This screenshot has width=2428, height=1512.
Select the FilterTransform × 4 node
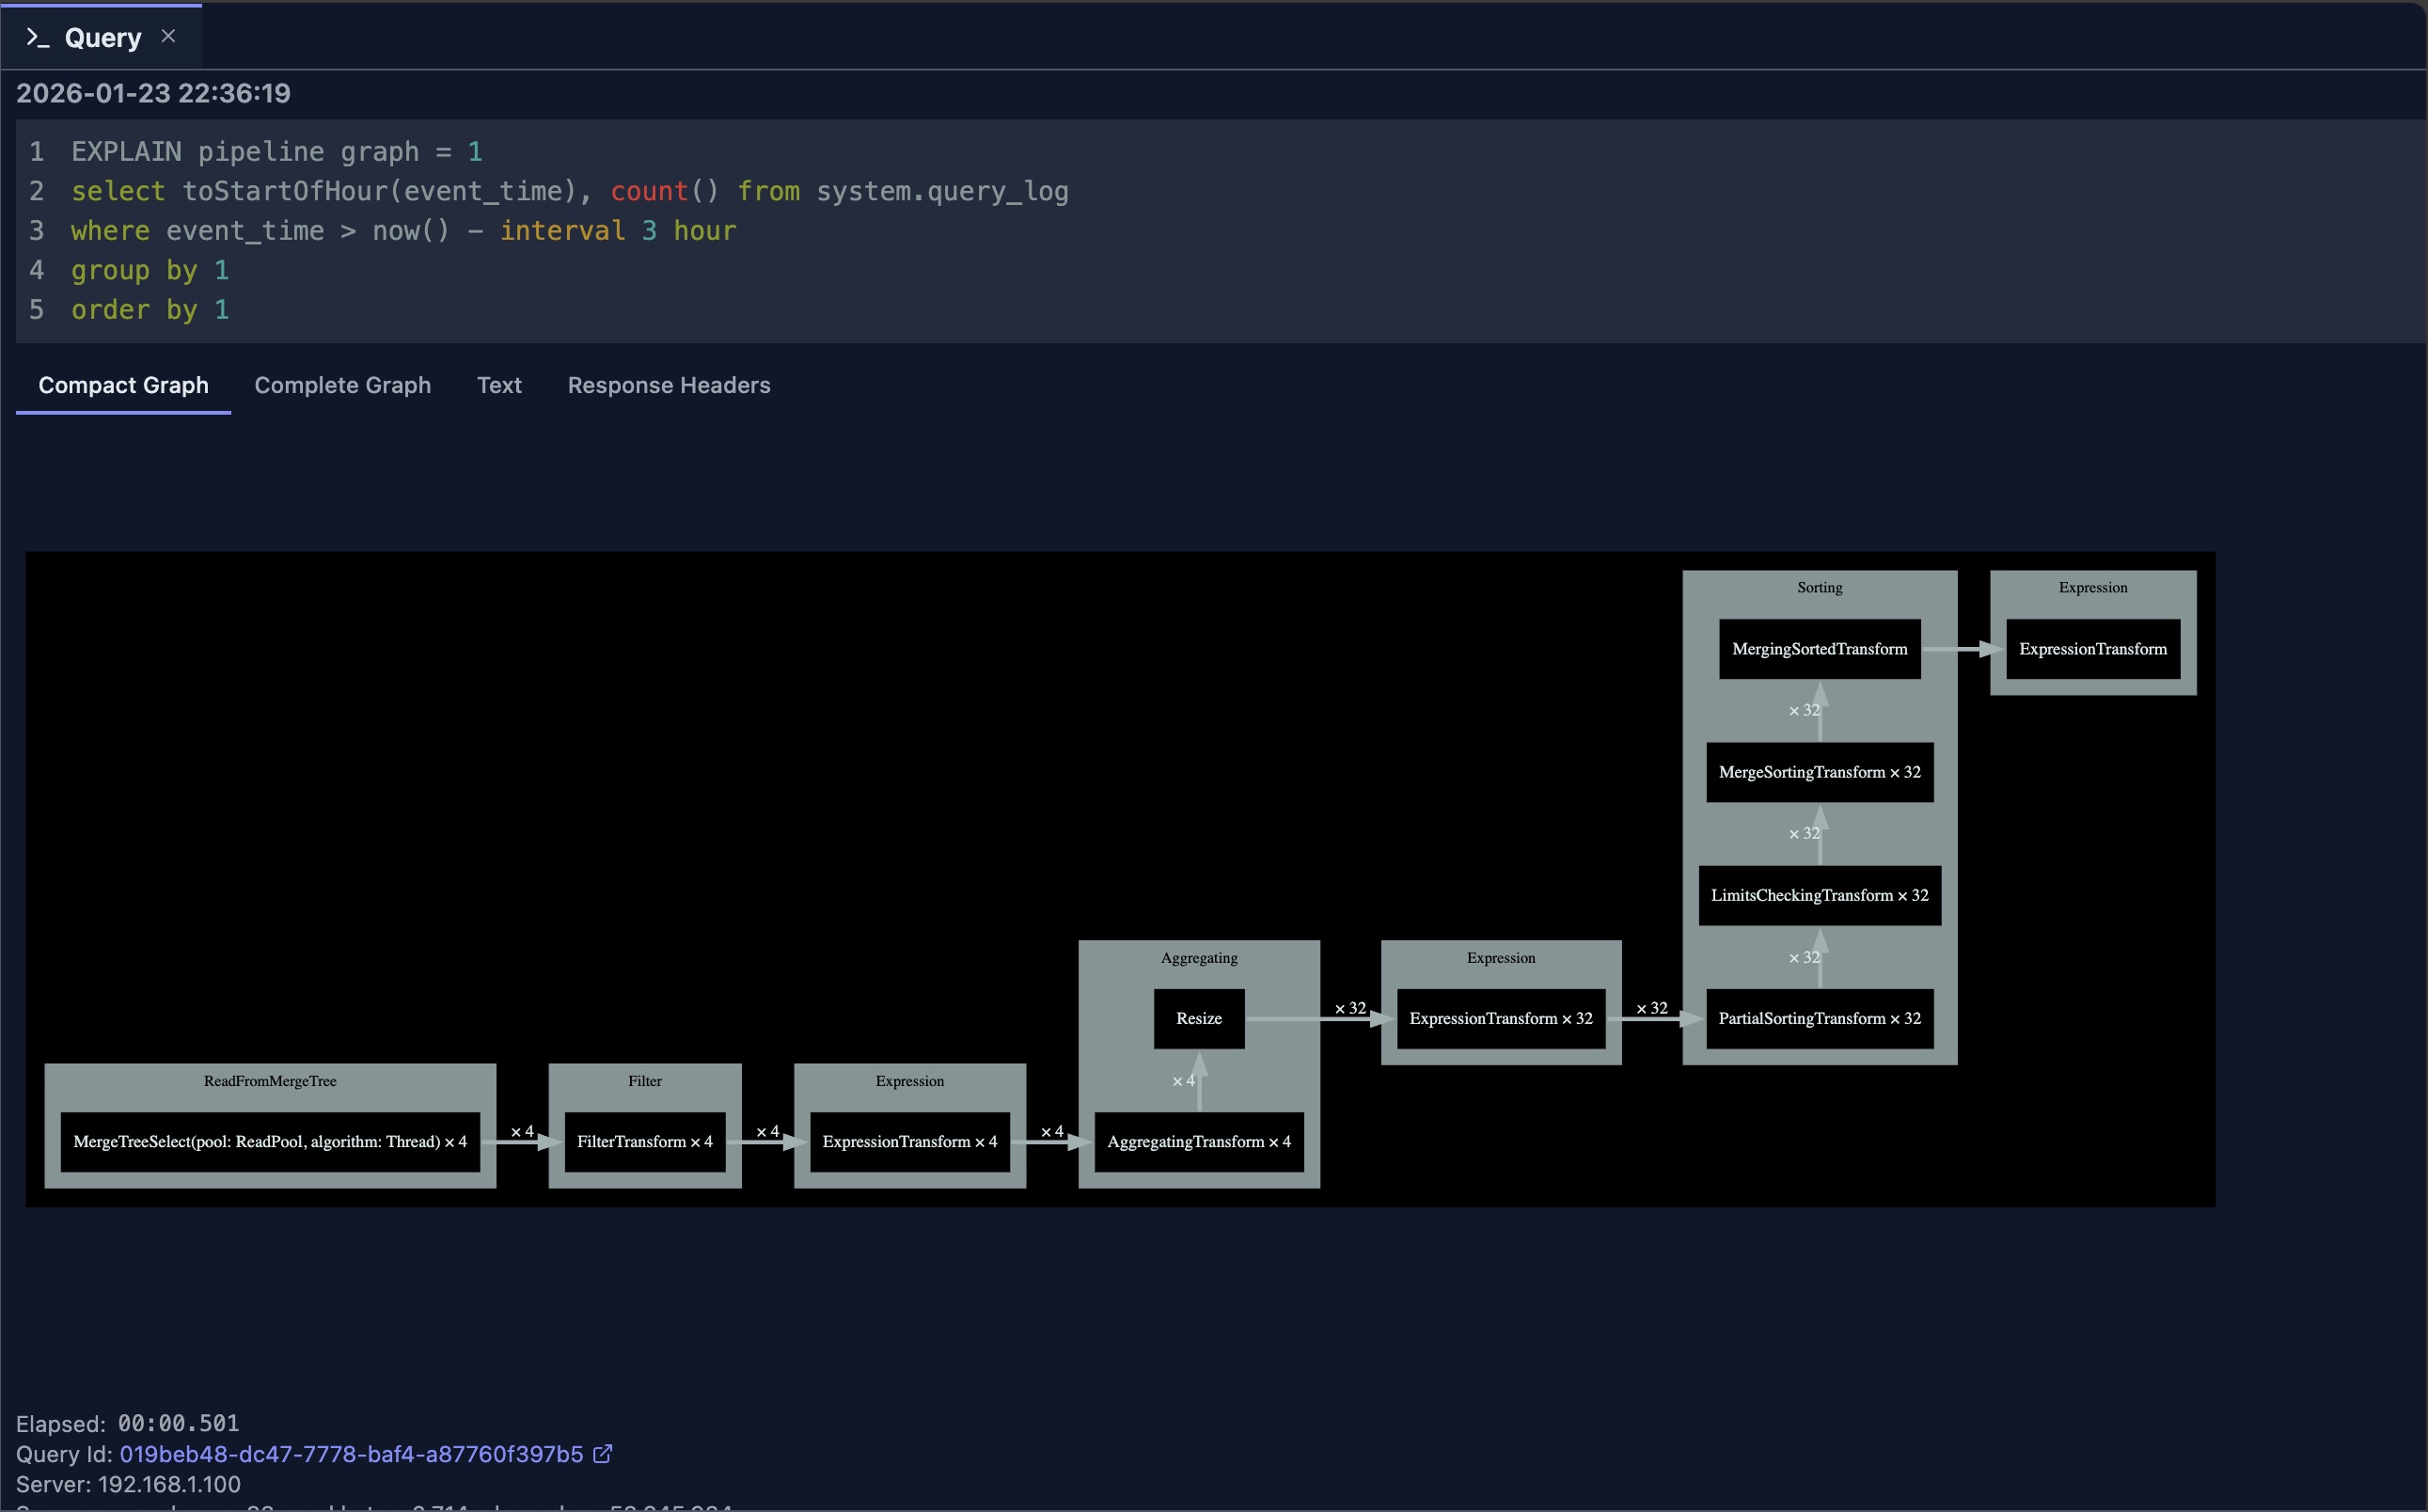click(644, 1141)
